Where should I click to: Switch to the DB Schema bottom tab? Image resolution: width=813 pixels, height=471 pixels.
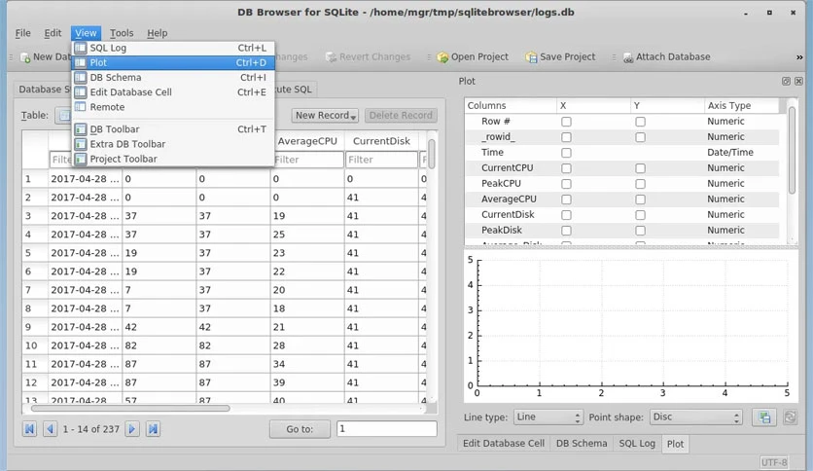click(582, 444)
